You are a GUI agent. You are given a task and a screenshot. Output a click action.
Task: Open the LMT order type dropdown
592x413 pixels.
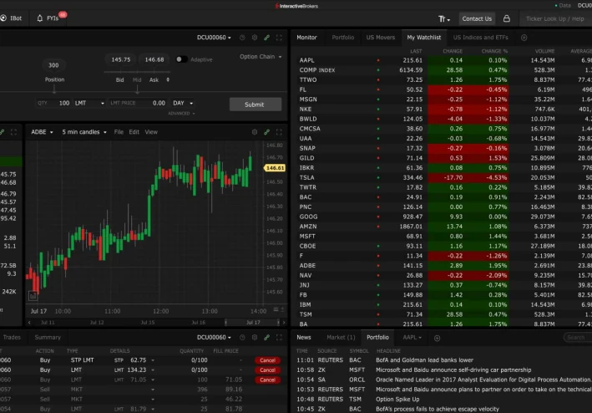pyautogui.click(x=89, y=103)
